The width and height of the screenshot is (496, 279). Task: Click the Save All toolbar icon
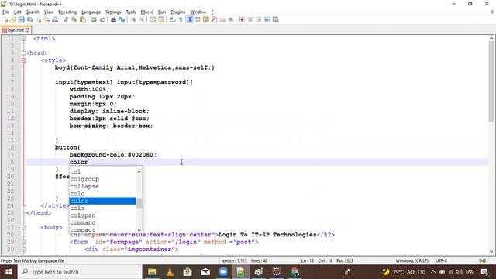click(29, 19)
